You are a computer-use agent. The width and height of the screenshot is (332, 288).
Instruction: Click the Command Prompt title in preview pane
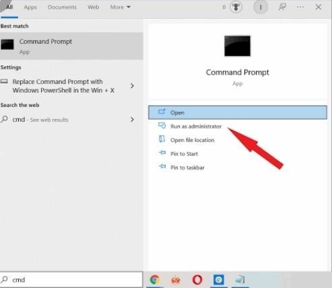(x=237, y=72)
